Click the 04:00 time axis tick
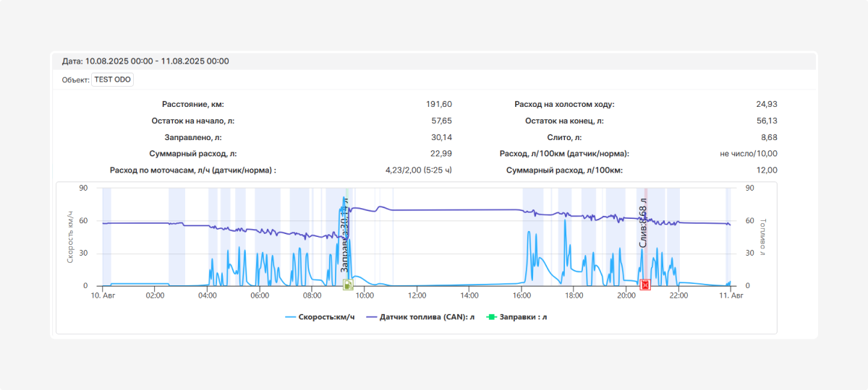Viewport: 868px width, 390px height. (208, 296)
